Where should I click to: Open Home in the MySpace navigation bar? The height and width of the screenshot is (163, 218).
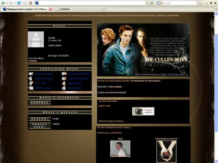tap(38, 15)
